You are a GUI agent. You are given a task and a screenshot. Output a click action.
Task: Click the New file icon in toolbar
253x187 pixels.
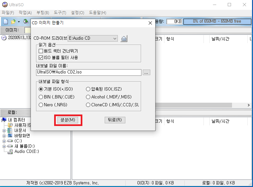click(6, 21)
